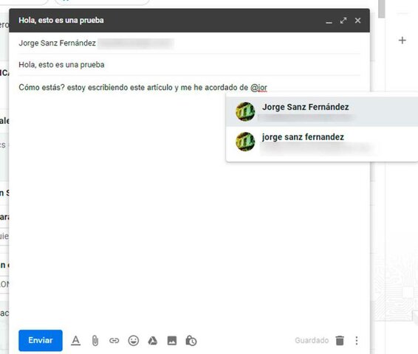Select lowercase jorge sanz fernandez suggestion
The image size is (418, 354).
point(322,142)
